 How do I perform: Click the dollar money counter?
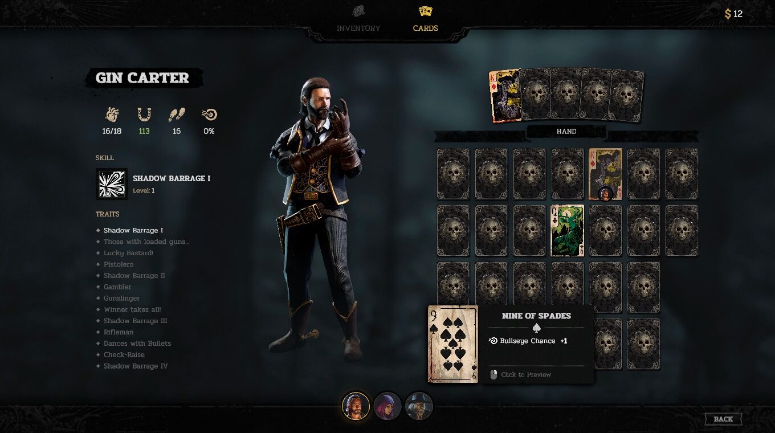[733, 14]
